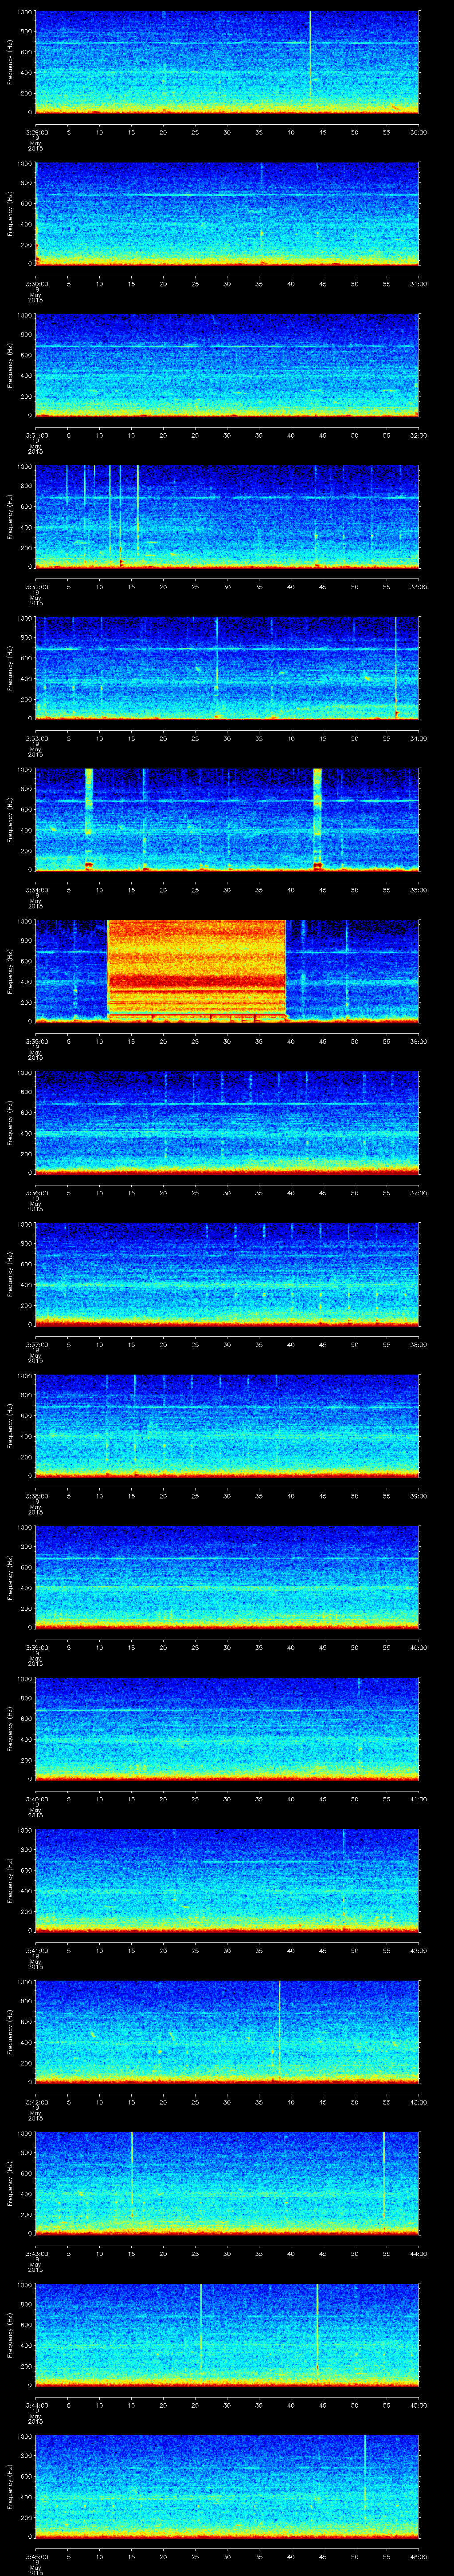Click the 3:45:00 start time label
This screenshot has height=2576, width=454.
coord(35,2556)
